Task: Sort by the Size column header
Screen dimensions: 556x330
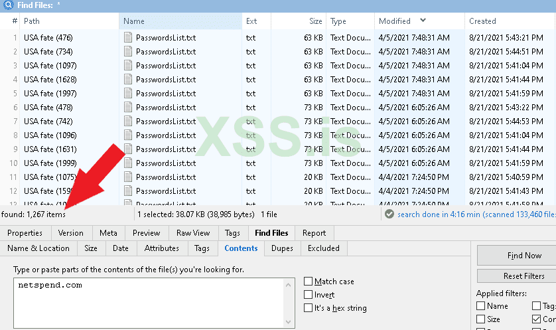Action: tap(299, 21)
